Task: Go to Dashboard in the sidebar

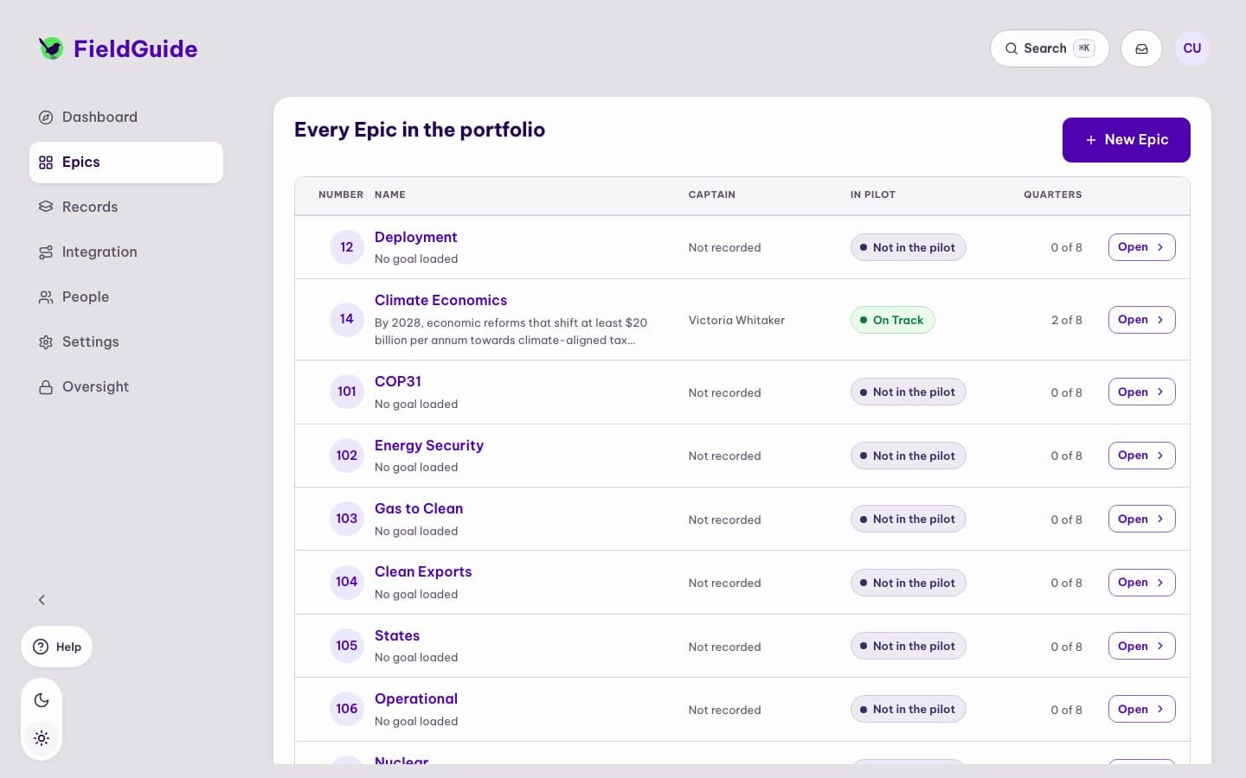Action: pos(126,117)
